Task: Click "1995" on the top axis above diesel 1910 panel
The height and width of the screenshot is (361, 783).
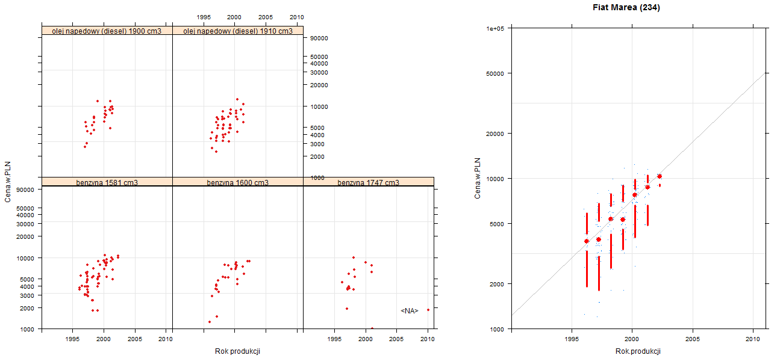Action: (204, 17)
